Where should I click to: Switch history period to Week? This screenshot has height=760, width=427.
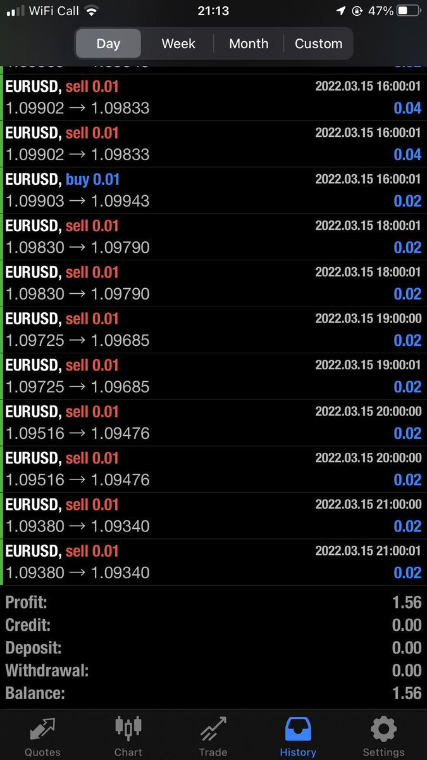pyautogui.click(x=178, y=44)
